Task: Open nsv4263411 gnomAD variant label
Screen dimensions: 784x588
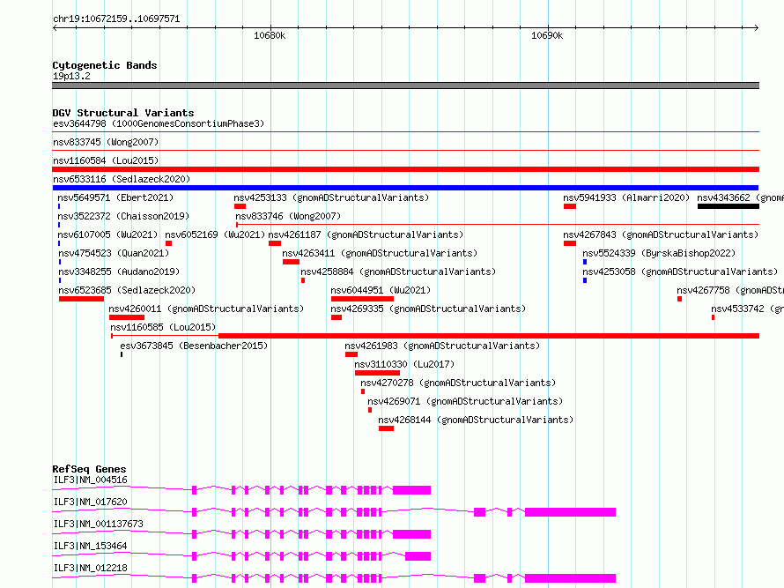Action: (380, 253)
